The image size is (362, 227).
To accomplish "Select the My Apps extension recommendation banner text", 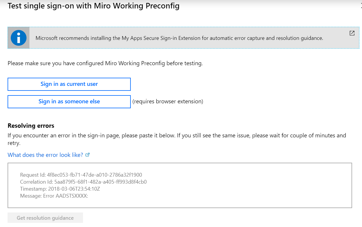I will point(179,38).
